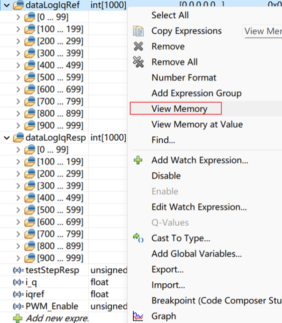The image size is (282, 323).
Task: Expand the [900 ... 999] range under dataLogIqResp
Action: 18,258
